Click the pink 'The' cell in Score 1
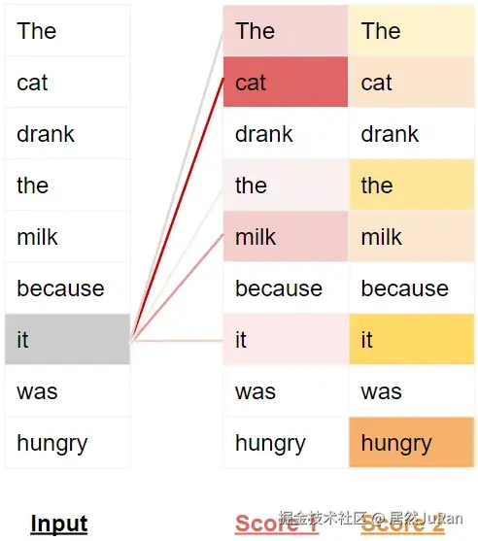This screenshot has width=478, height=541. (x=286, y=30)
